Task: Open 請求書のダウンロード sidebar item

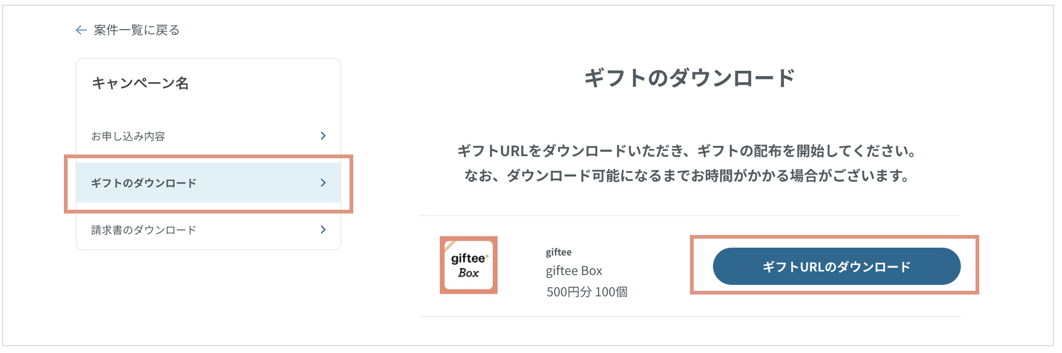Action: (208, 230)
